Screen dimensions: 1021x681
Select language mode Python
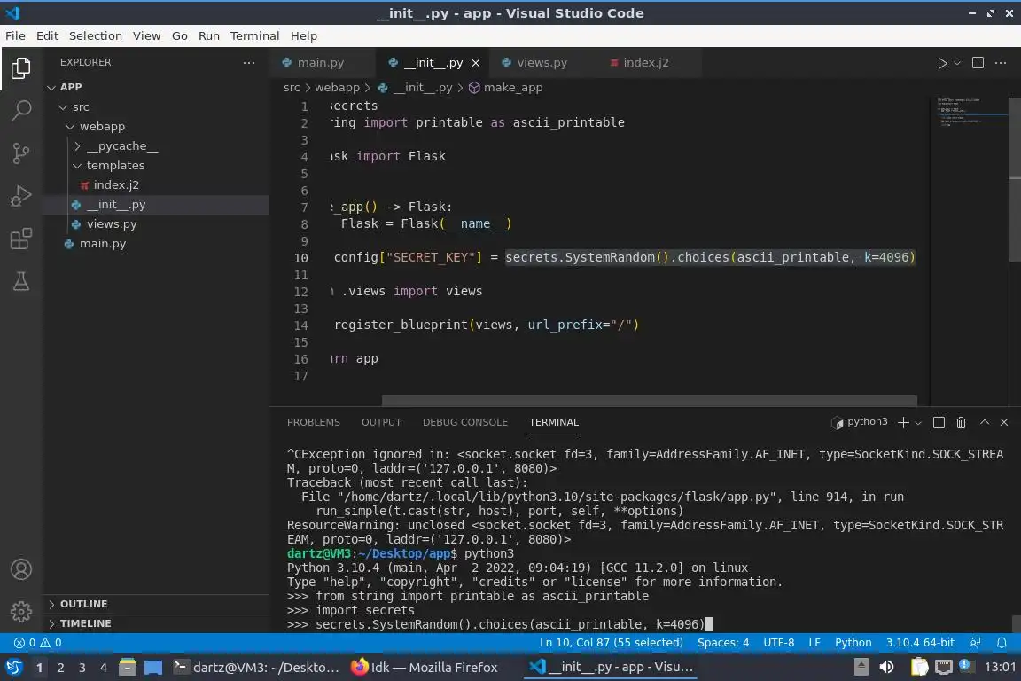coord(853,643)
